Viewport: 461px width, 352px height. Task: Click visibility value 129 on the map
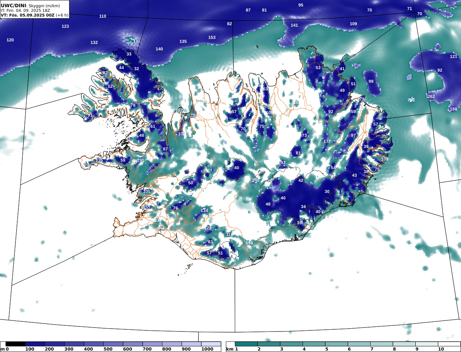[208, 228]
